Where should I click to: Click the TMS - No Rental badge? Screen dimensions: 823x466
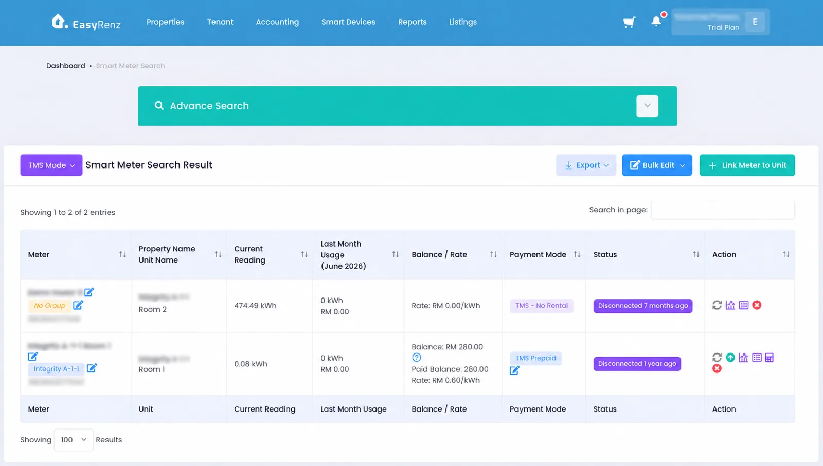coord(542,306)
